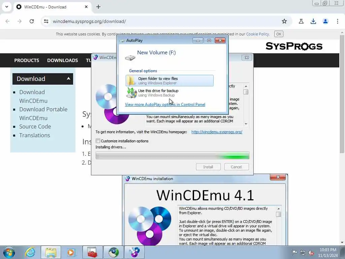Image resolution: width=345 pixels, height=259 pixels.
Task: Open the Cookie Policy link
Action: pos(257,34)
